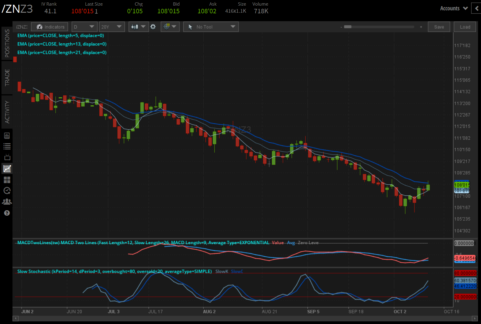
Task: Open the people community sidebar icon
Action: (x=7, y=202)
